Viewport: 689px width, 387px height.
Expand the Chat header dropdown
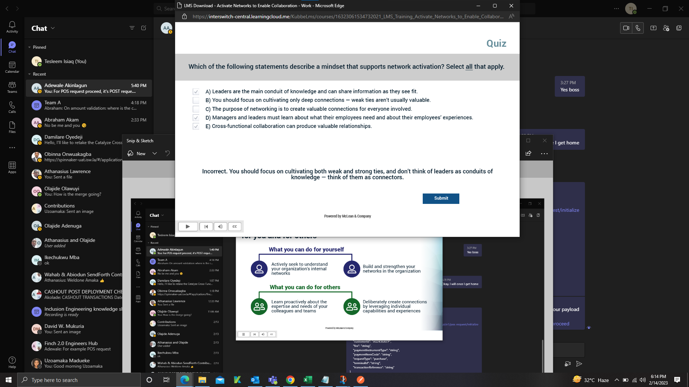pos(53,28)
